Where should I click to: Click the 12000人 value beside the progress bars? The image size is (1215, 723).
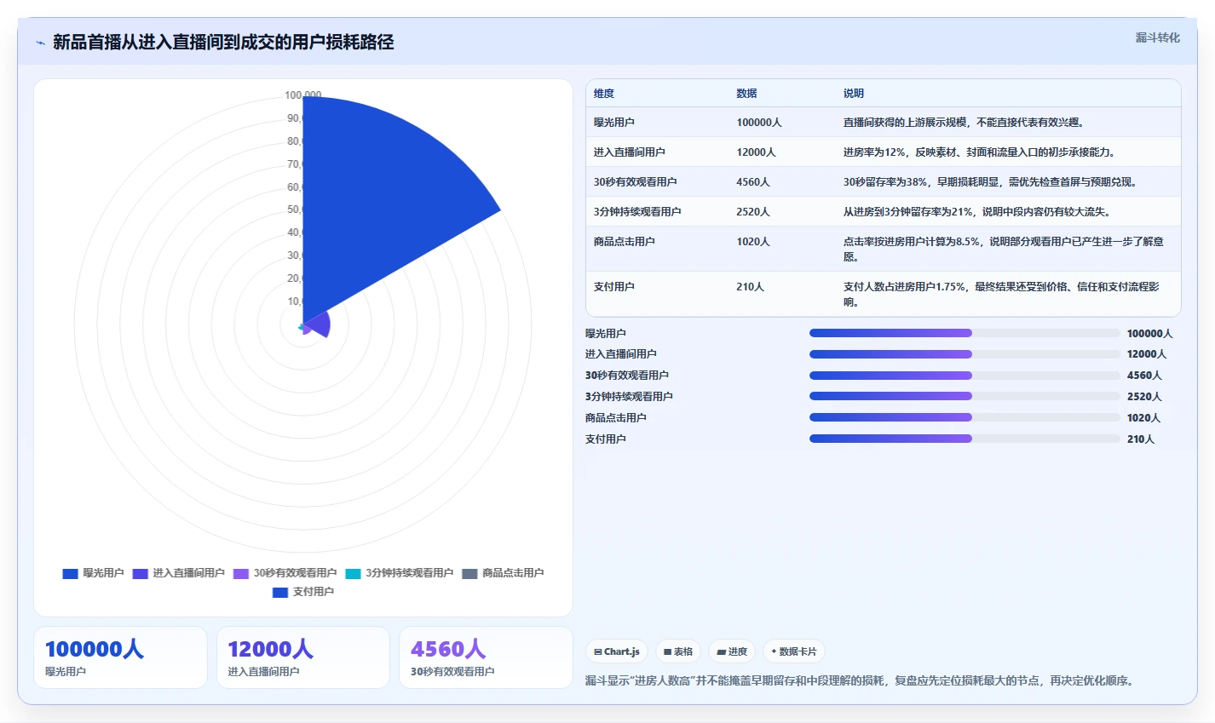[1147, 354]
